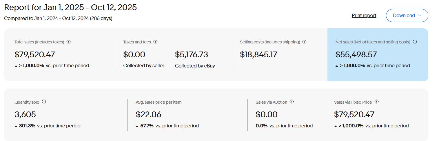Screen dimensions: 437x141
Task: Click the info icon beside Total sales
Action: pos(68,42)
